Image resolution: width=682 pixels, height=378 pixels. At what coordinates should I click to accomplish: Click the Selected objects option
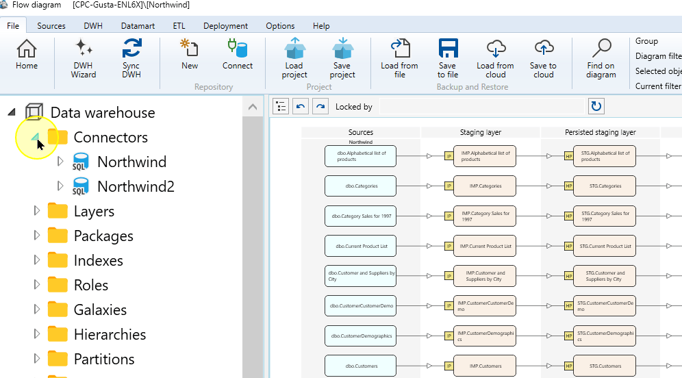pyautogui.click(x=658, y=71)
